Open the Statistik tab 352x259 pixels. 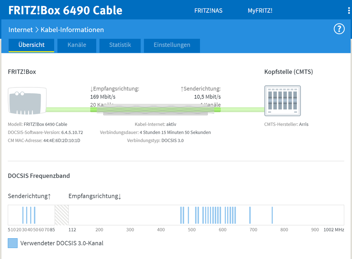120,45
